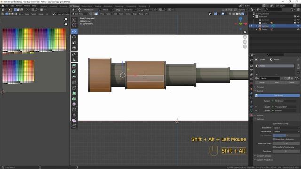Screen dimensions: 301x169
Task: Click Surface Add Shader field
Action: (284, 101)
